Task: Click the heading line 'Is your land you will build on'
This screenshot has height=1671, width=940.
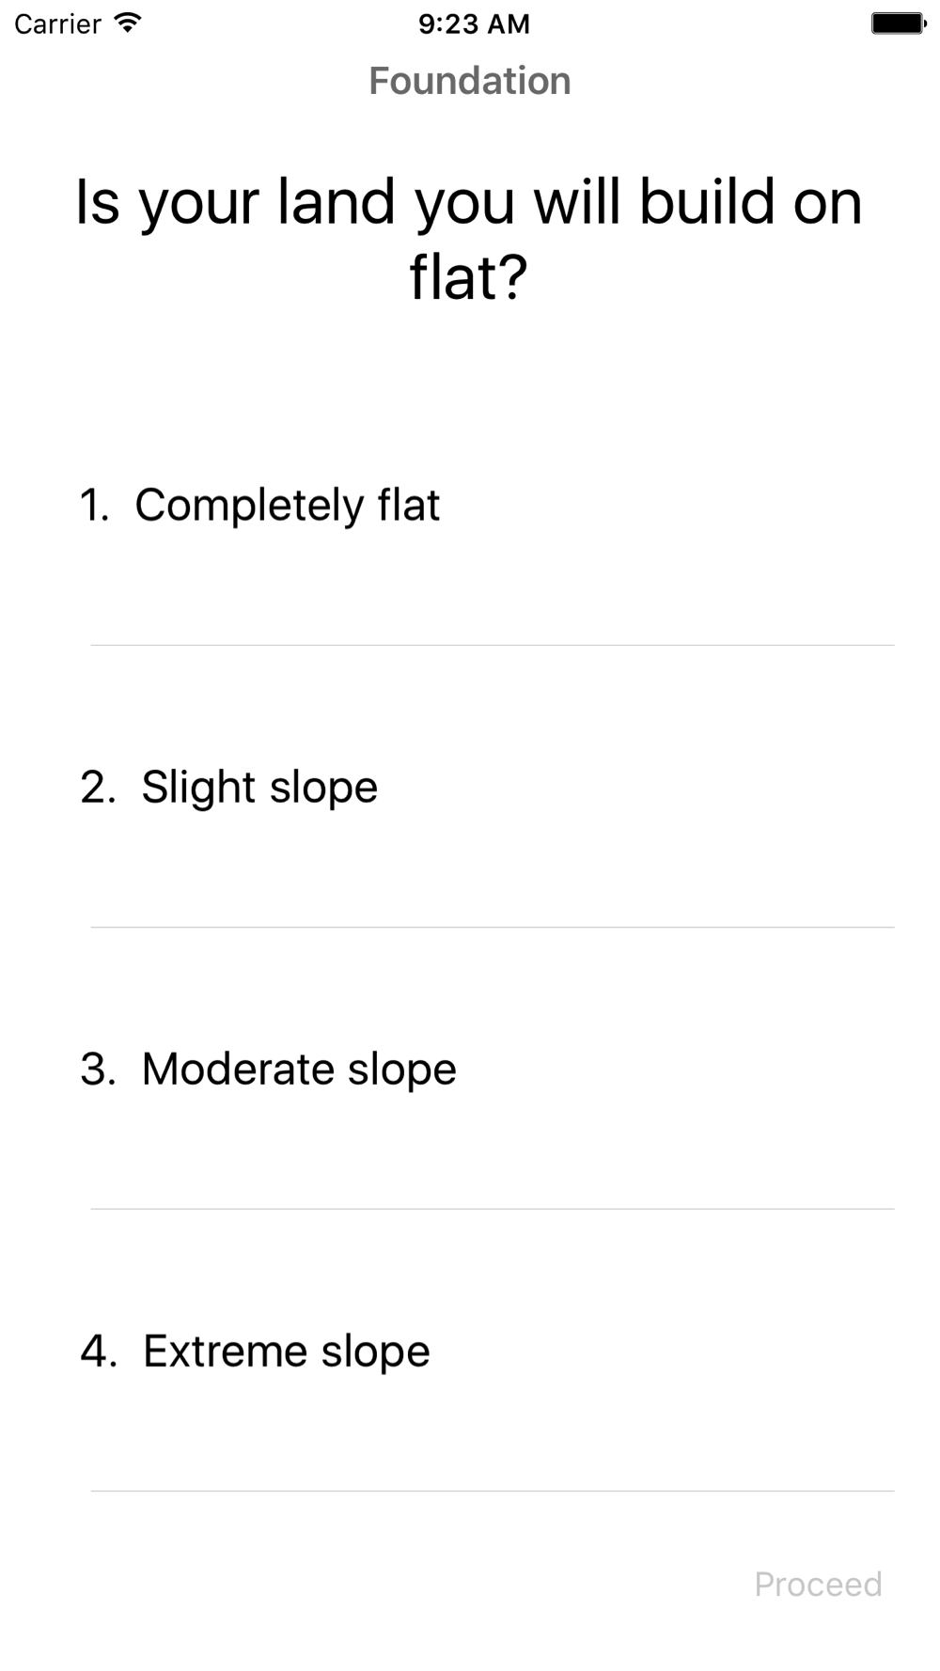Action: coord(469,204)
